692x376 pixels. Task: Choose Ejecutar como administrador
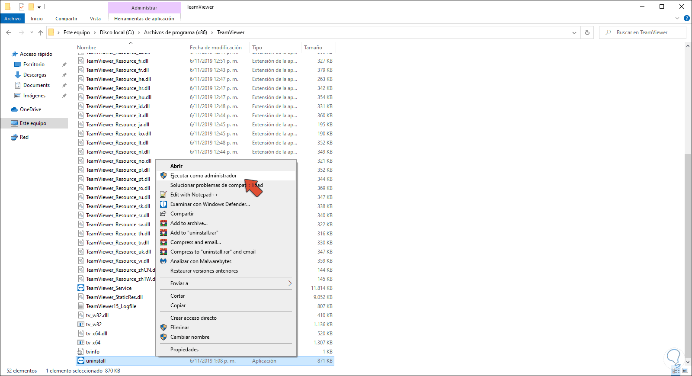(x=226, y=176)
